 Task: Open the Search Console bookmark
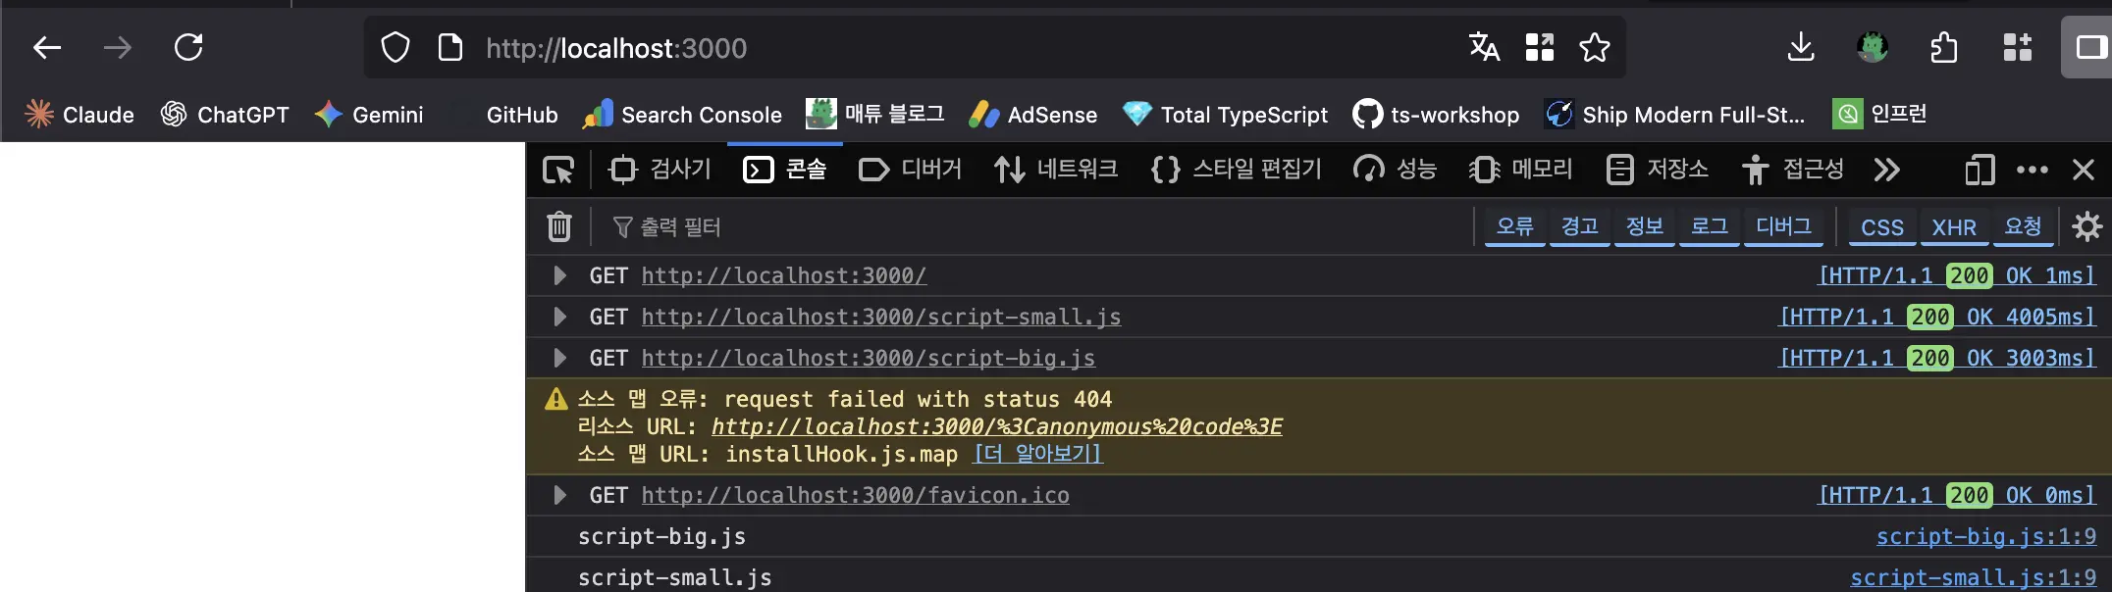[682, 115]
